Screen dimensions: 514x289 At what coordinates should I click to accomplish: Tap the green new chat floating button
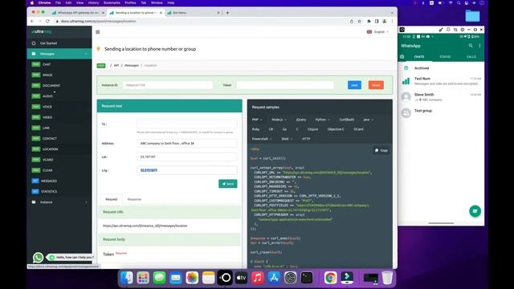click(475, 211)
